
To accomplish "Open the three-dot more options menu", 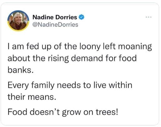I will [149, 17].
